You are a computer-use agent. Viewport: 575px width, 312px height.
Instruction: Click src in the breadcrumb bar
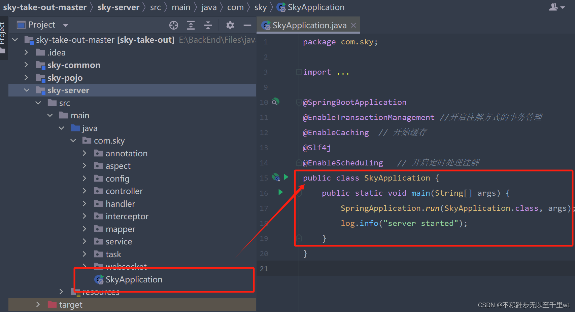[x=156, y=7]
